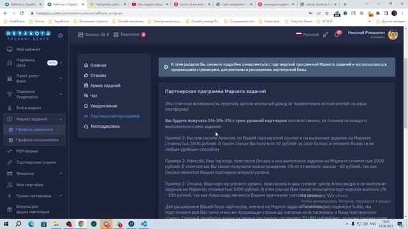Expand the Подписка Ultra section
408x229 pixels.
pyautogui.click(x=61, y=62)
